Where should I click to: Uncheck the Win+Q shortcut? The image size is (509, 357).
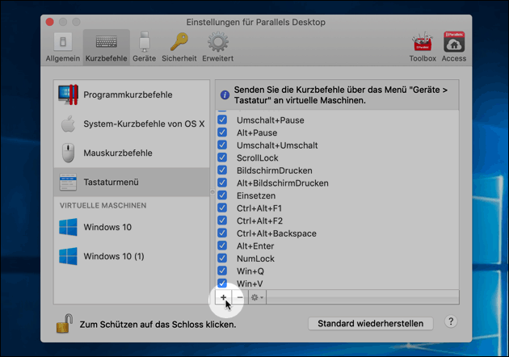coord(222,271)
